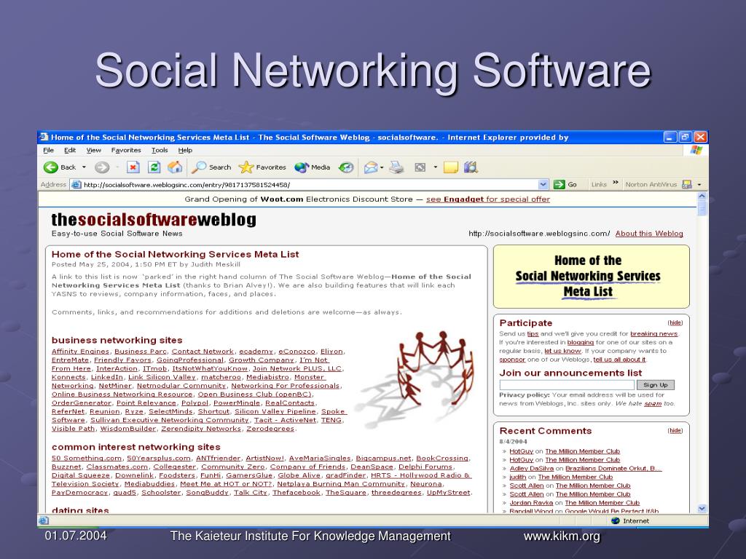Click the Research binoculars toolbar icon
The width and height of the screenshot is (746, 559).
[471, 167]
